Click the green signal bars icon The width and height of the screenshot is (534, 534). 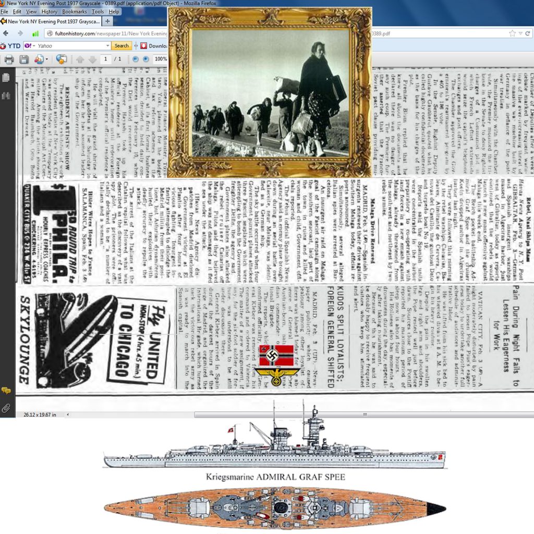pyautogui.click(x=35, y=34)
